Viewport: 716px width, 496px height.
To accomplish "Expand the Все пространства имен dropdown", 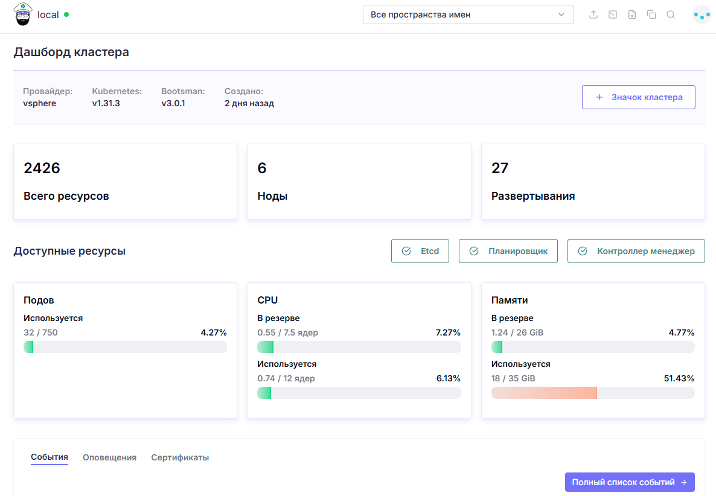I will tap(468, 14).
